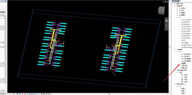The image size is (192, 95).
Task: Click the view-tree icon beside 视图 (专业)
Action: [175, 4]
